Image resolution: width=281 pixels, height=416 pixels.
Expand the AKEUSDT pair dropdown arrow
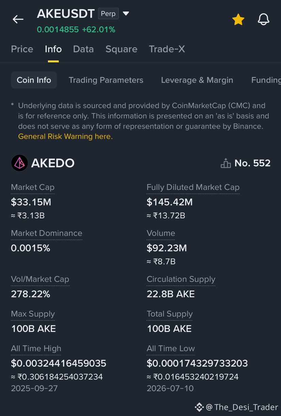click(x=126, y=14)
